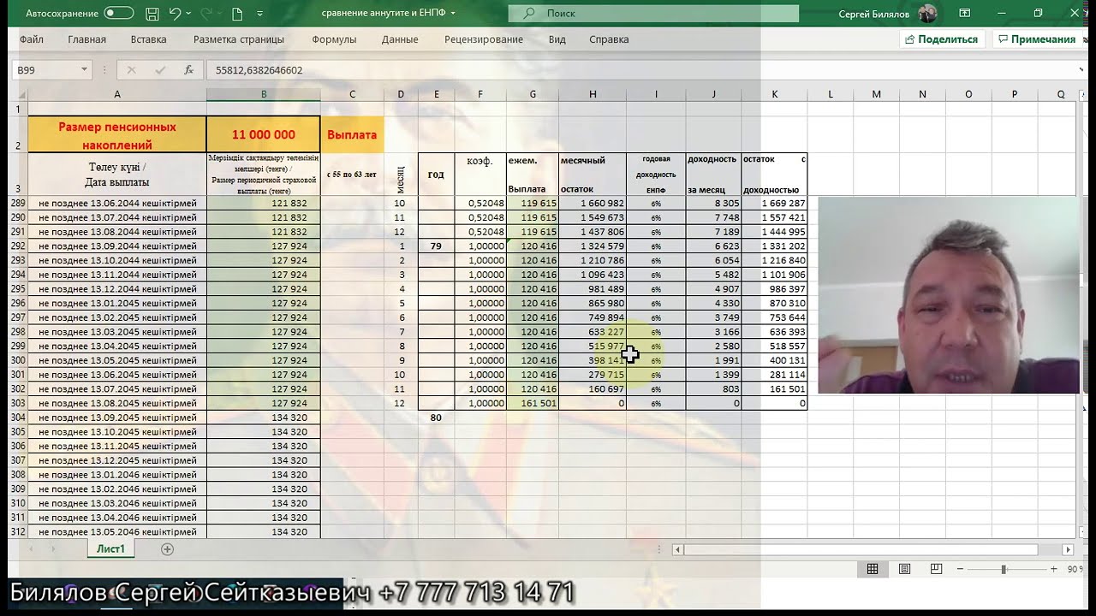Open the Рецензирование ribbon tab
The height and width of the screenshot is (616, 1096).
click(484, 39)
